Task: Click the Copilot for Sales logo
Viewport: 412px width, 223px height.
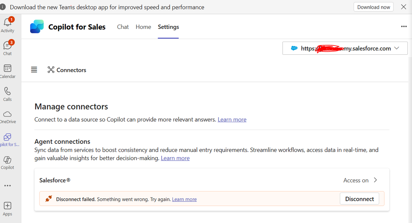Action: pyautogui.click(x=37, y=27)
